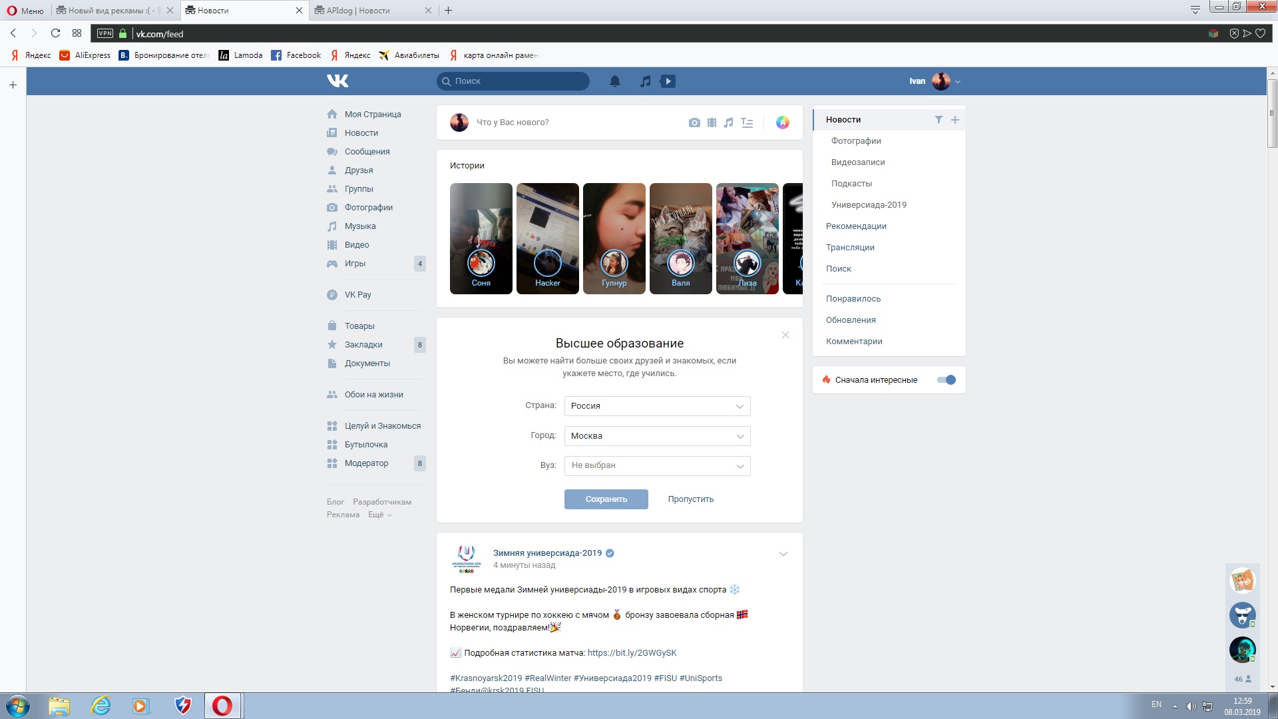
Task: Switch to Новый вид рекламы browser tab
Action: [x=114, y=11]
